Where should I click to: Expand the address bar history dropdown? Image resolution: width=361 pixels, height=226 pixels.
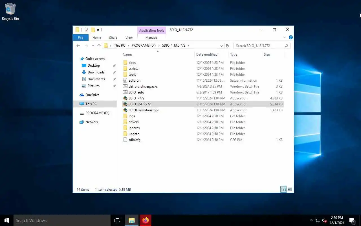point(222,45)
